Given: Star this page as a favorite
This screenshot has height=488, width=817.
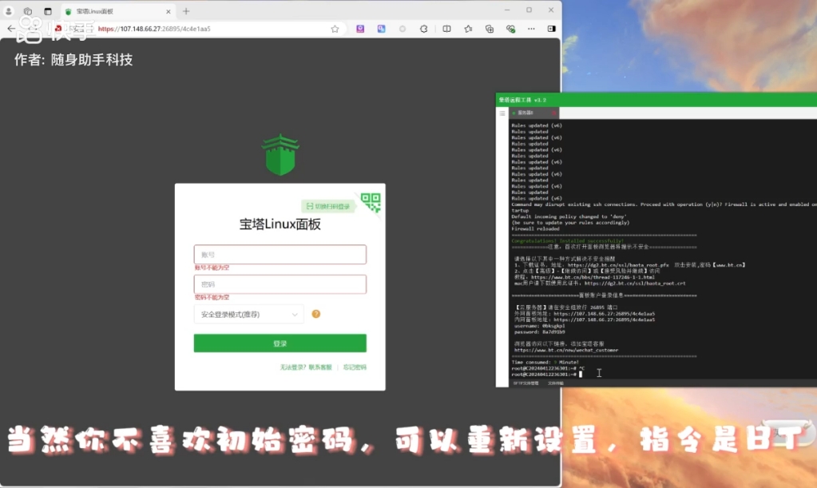Looking at the screenshot, I should 335,29.
